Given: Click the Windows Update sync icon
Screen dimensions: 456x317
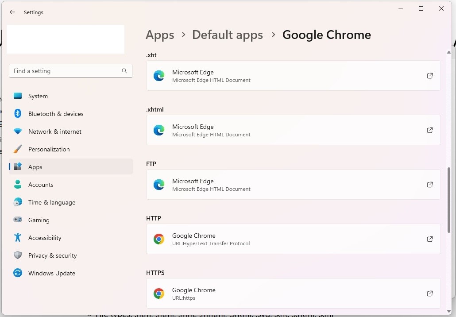Looking at the screenshot, I should 18,273.
